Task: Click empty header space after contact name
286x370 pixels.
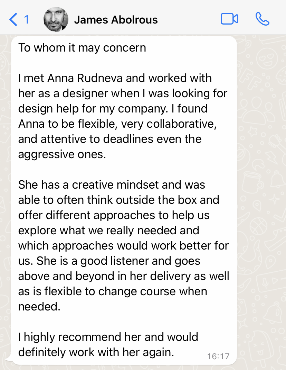Action: click(x=188, y=20)
